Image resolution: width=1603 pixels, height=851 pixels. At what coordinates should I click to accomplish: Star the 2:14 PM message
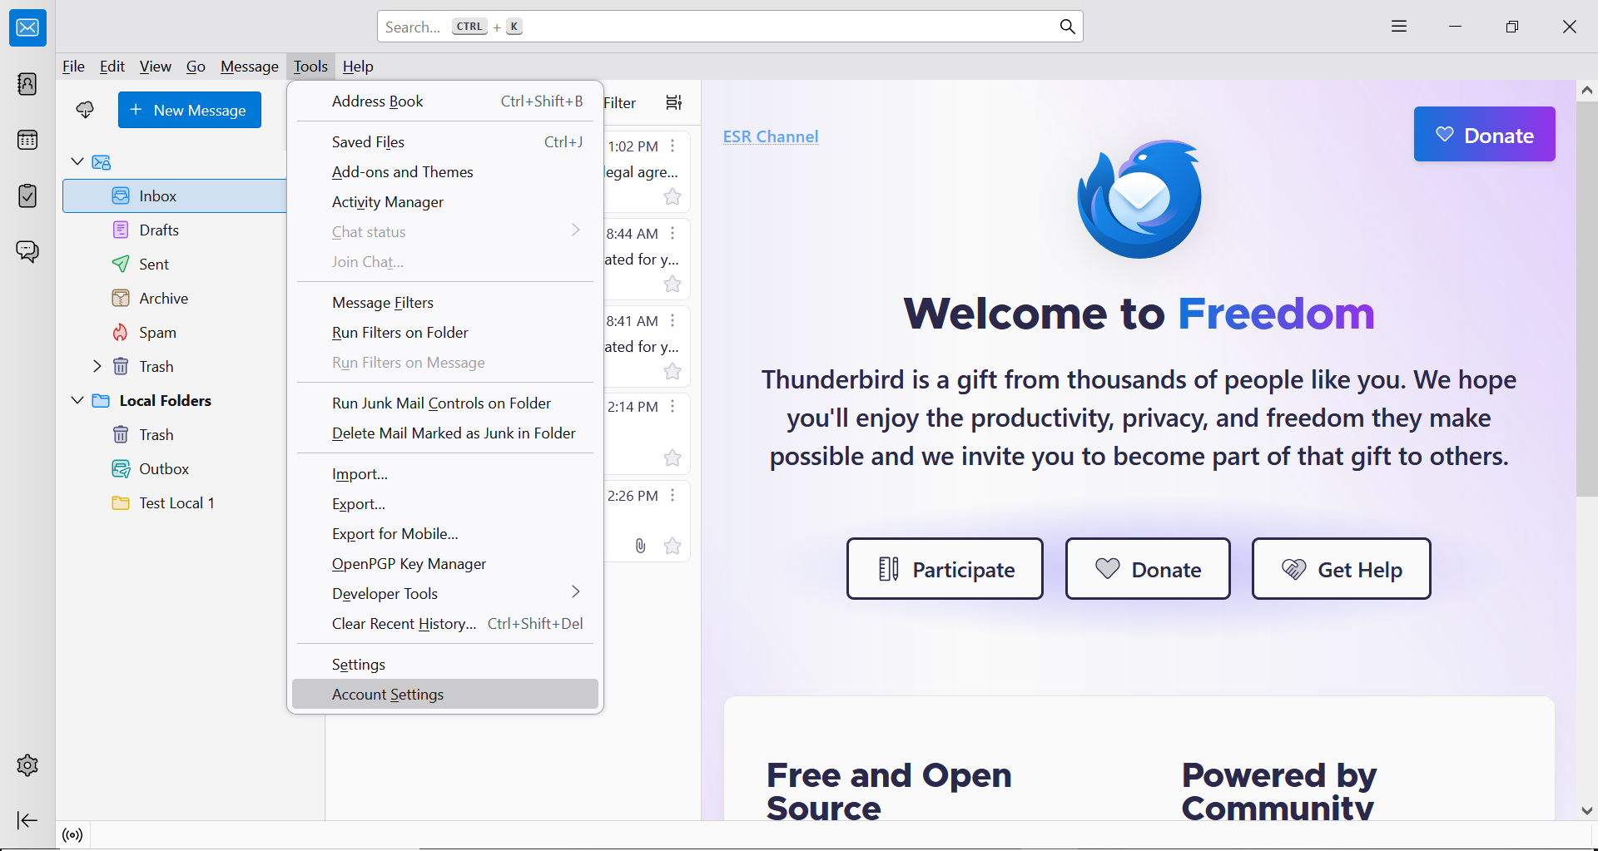[x=672, y=458]
